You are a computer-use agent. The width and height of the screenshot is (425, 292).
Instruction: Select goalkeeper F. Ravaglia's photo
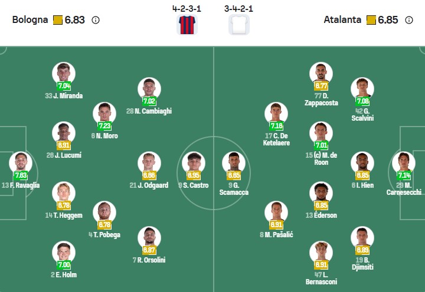tap(21, 163)
